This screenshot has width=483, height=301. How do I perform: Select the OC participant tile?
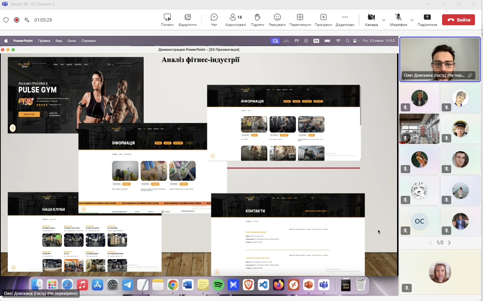pyautogui.click(x=419, y=221)
